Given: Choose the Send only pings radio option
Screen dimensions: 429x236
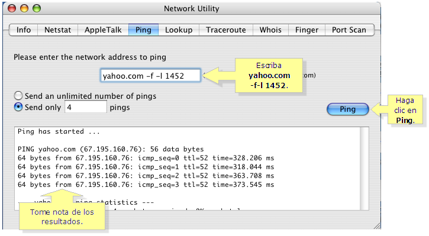Looking at the screenshot, I should click(x=18, y=107).
